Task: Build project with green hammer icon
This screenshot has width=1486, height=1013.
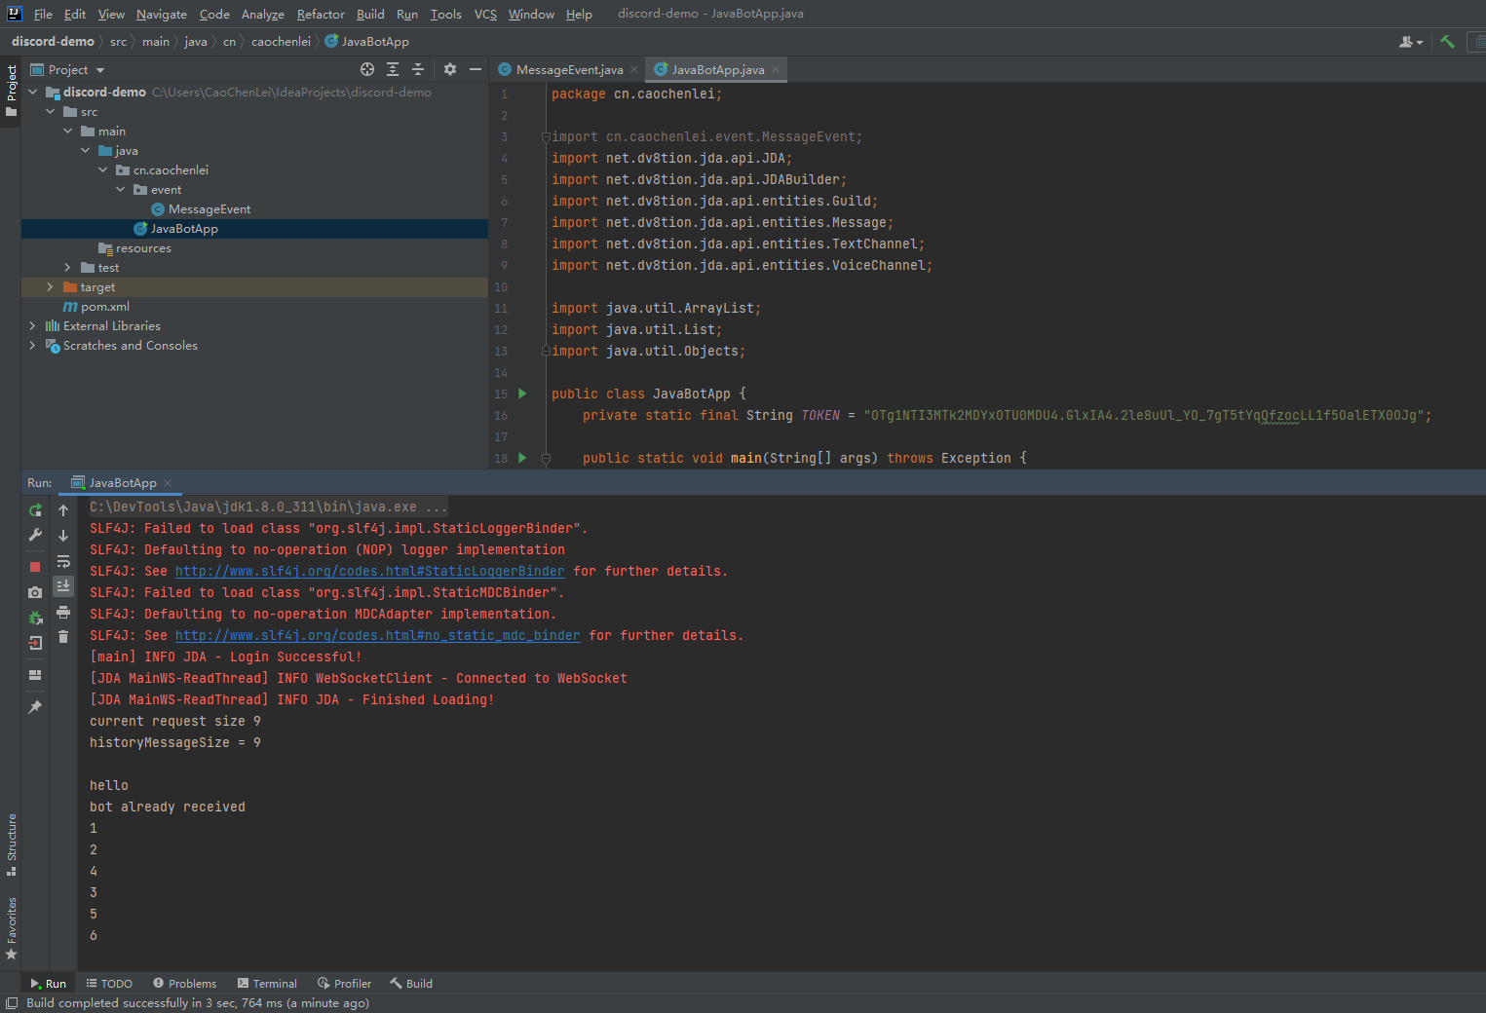Action: (x=1447, y=41)
